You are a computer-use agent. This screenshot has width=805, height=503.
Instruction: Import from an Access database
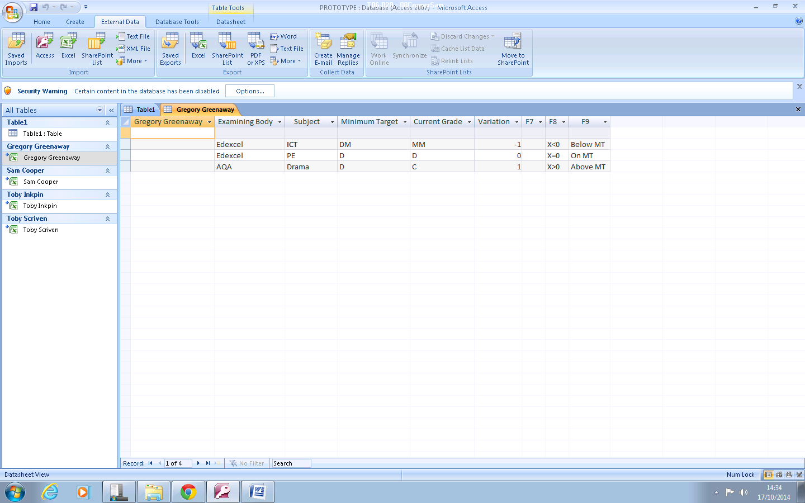45,46
